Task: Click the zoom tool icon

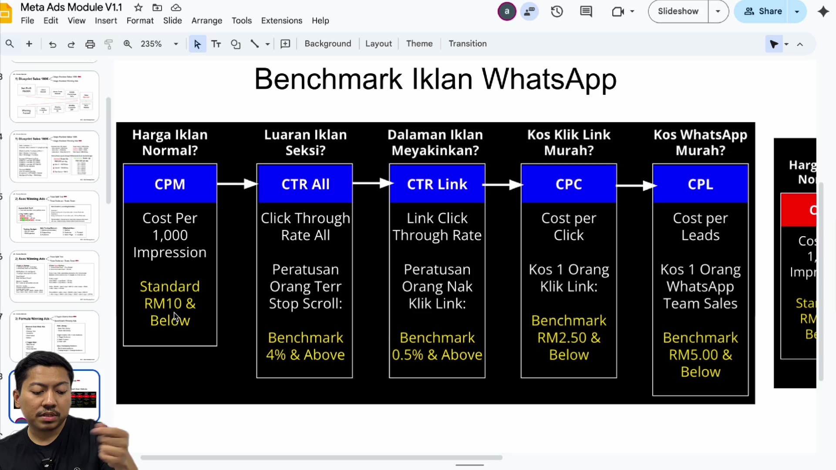Action: (x=128, y=44)
